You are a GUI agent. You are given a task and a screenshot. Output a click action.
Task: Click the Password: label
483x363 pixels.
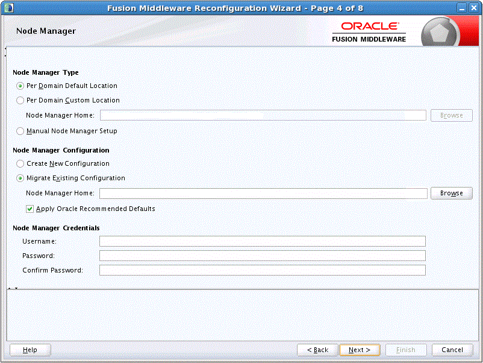[x=39, y=256]
